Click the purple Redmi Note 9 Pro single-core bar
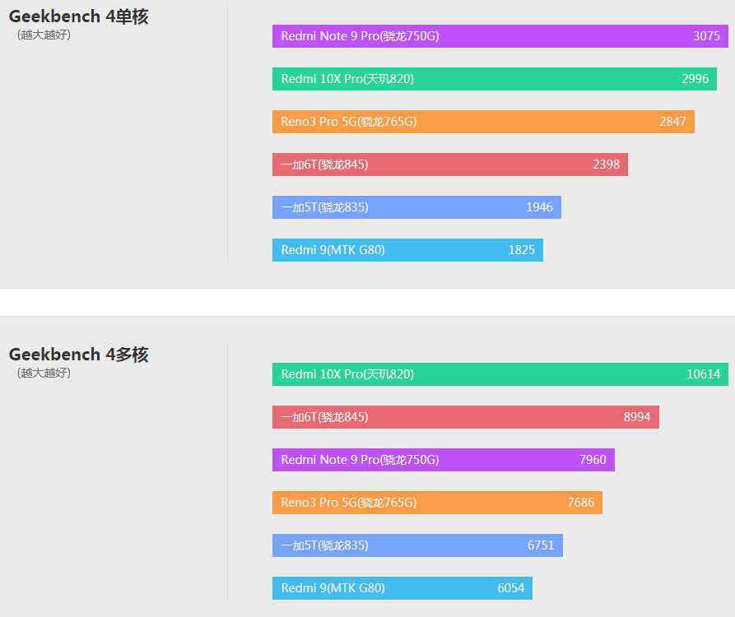 click(x=500, y=36)
